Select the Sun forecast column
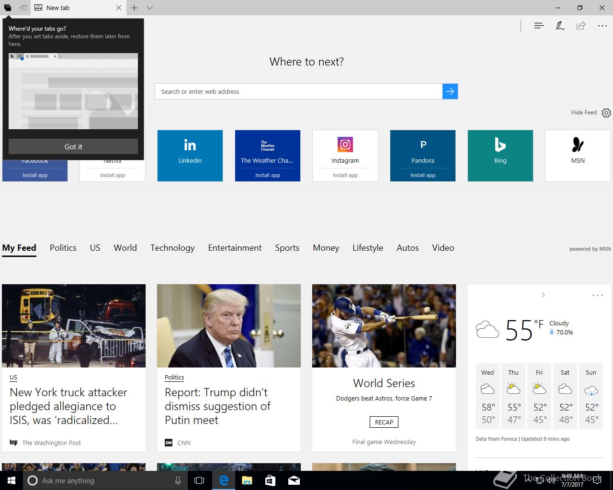The width and height of the screenshot is (613, 490). coord(591,396)
